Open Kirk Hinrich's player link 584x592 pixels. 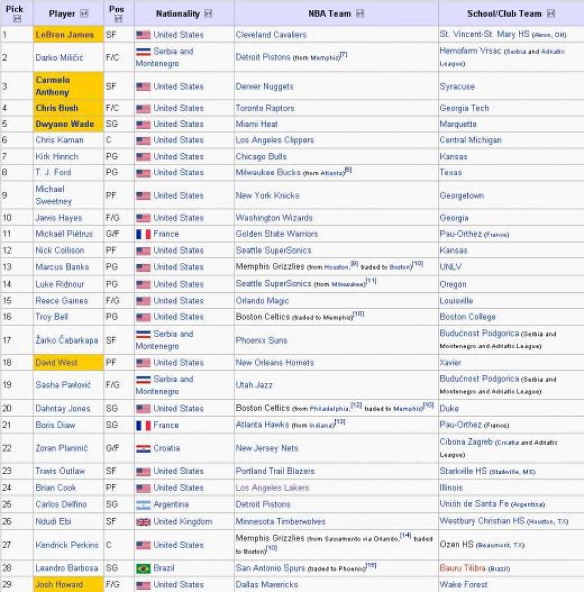pyautogui.click(x=57, y=157)
